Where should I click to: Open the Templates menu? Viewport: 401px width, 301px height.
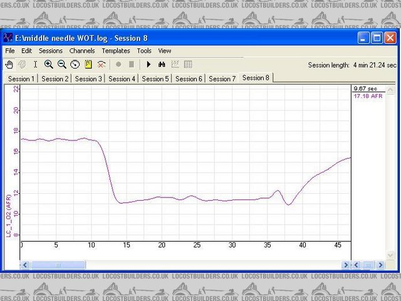pos(116,51)
